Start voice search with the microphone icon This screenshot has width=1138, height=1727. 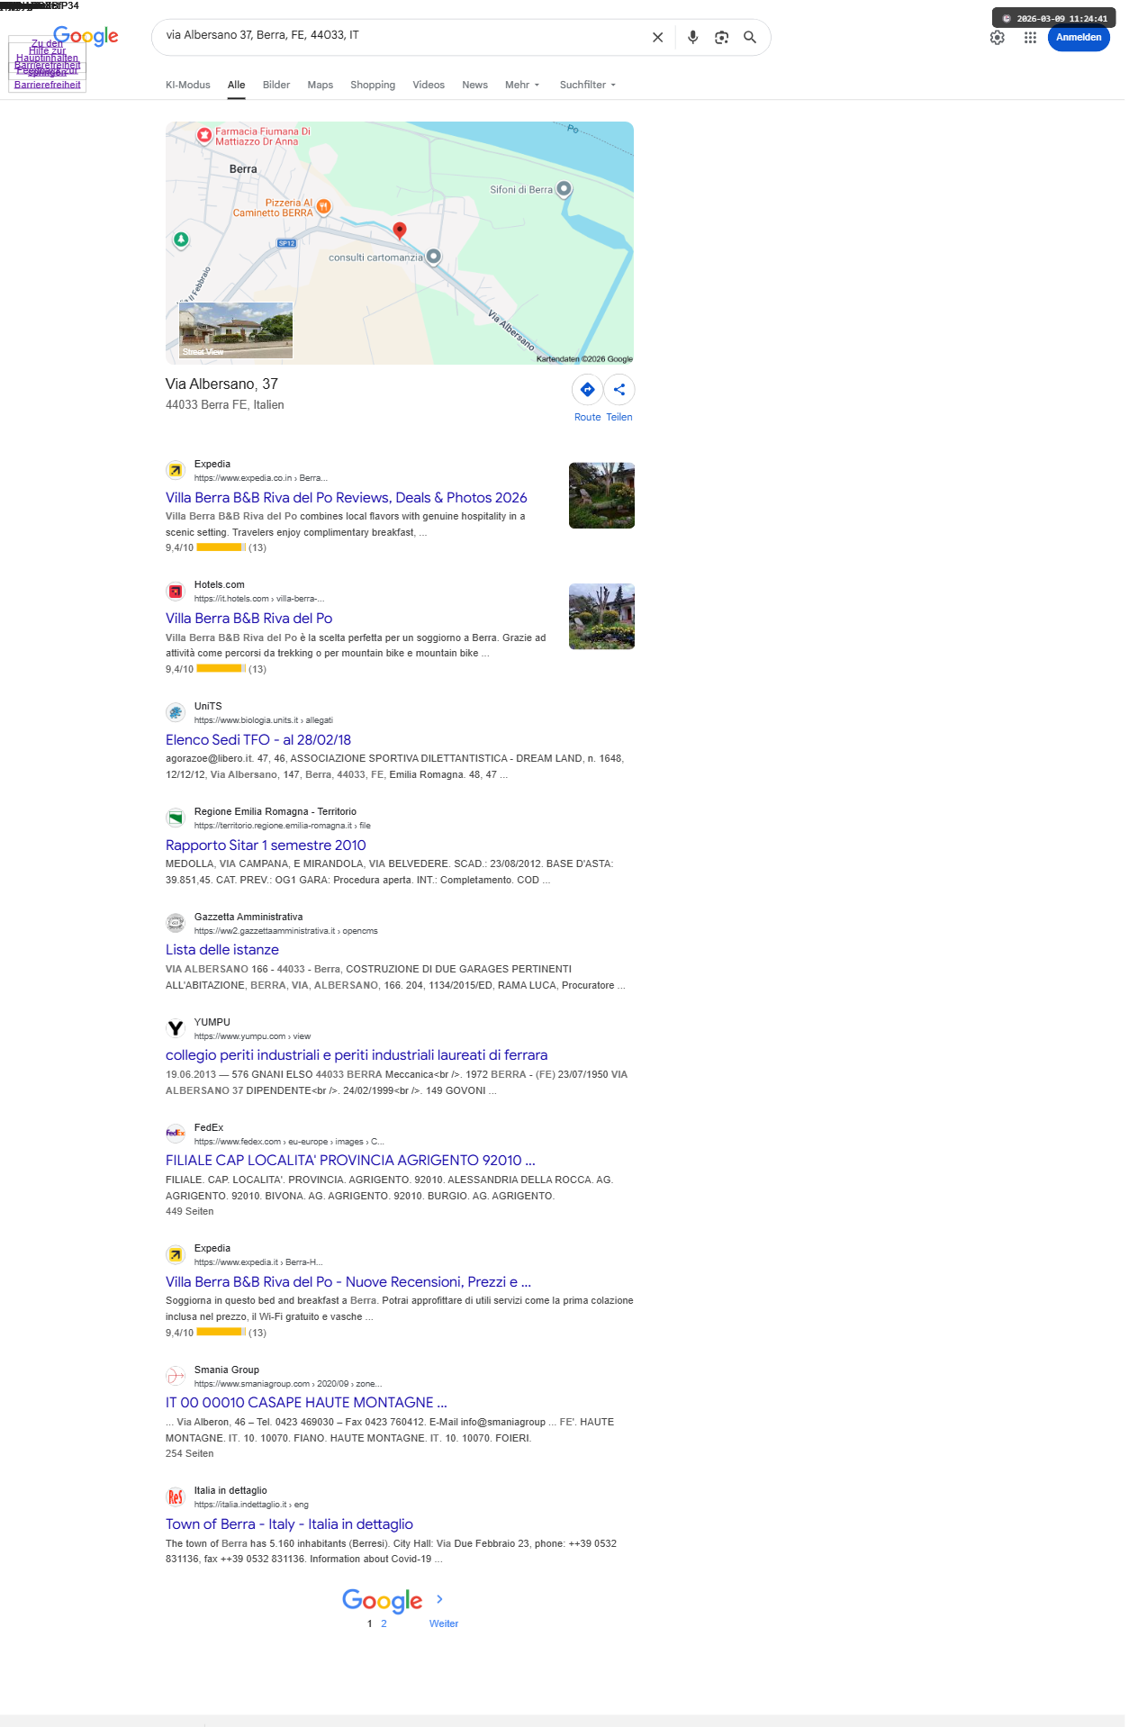(692, 38)
